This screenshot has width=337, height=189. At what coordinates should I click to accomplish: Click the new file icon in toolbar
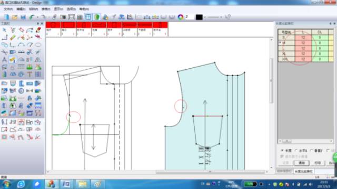(6, 17)
